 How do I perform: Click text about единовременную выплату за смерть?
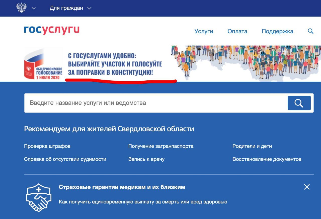tap(143, 202)
